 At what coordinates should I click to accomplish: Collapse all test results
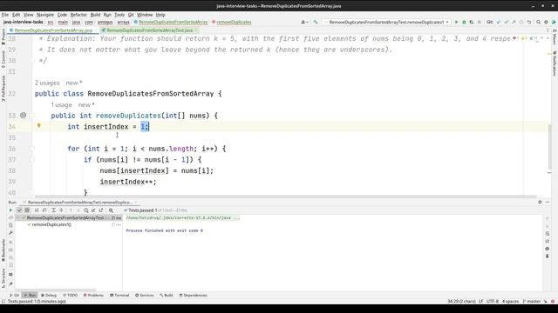[61, 210]
